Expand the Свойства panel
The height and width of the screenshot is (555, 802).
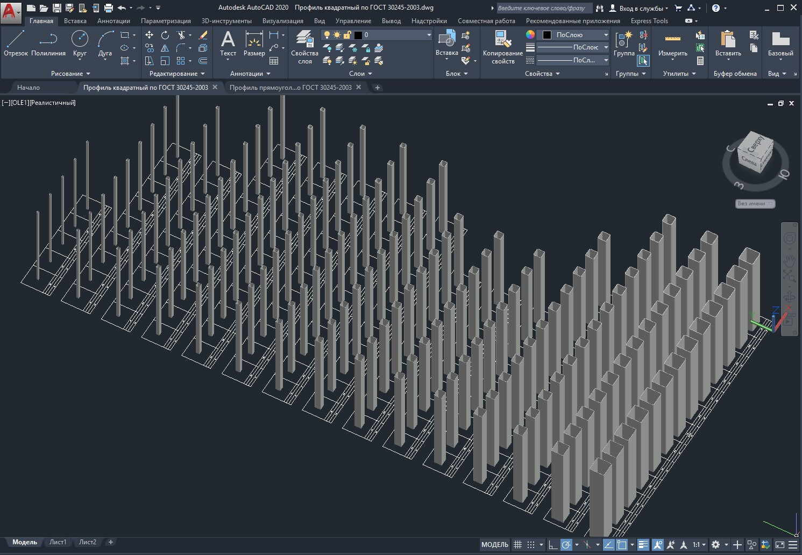coord(542,74)
